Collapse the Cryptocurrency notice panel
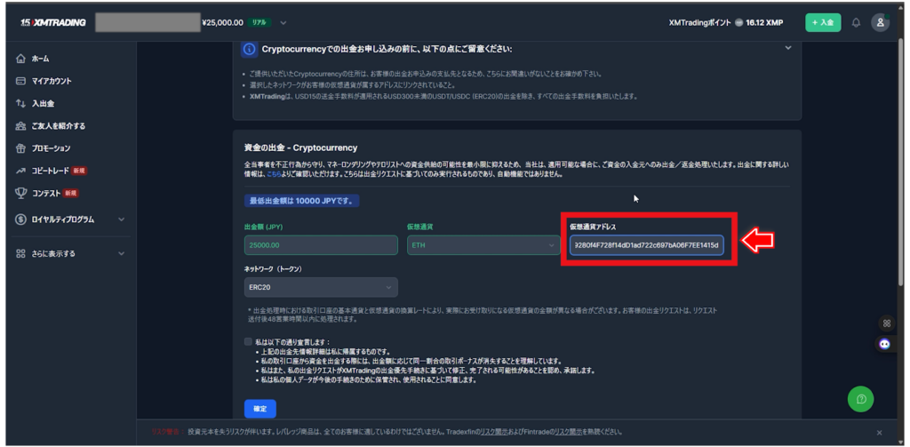 click(x=787, y=48)
